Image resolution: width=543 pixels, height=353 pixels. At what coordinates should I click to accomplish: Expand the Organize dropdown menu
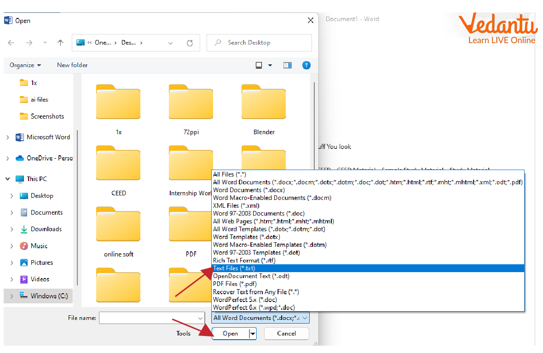(x=25, y=65)
